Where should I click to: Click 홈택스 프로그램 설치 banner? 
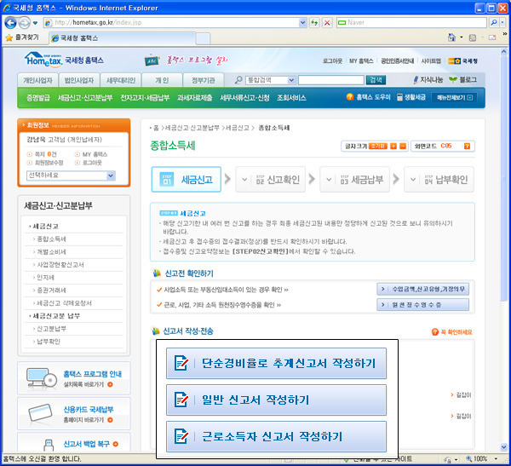[x=187, y=60]
